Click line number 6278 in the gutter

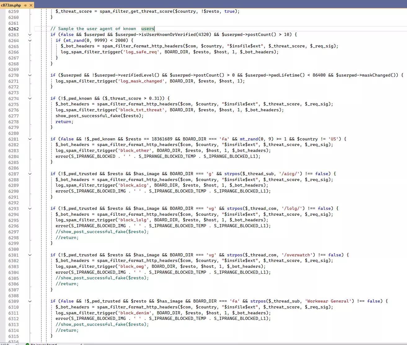(14, 122)
